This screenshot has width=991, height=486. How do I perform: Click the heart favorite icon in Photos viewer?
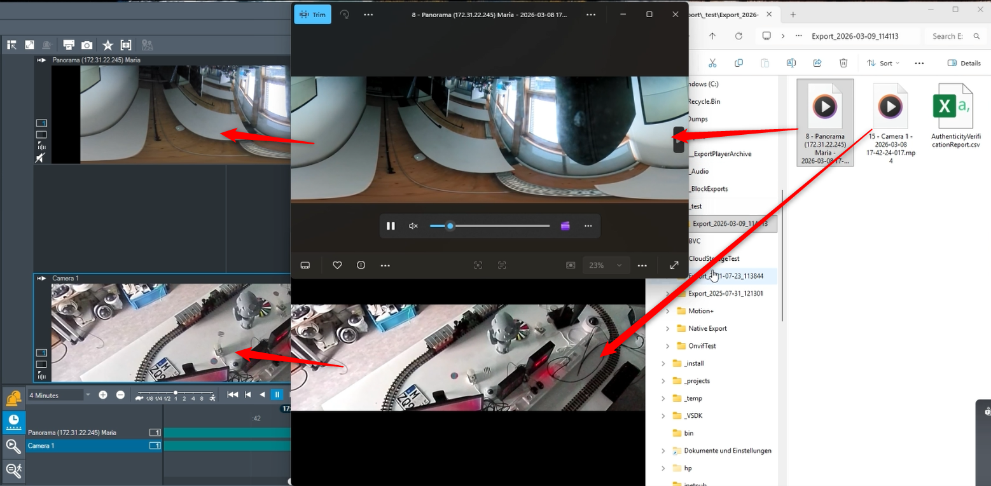click(338, 265)
